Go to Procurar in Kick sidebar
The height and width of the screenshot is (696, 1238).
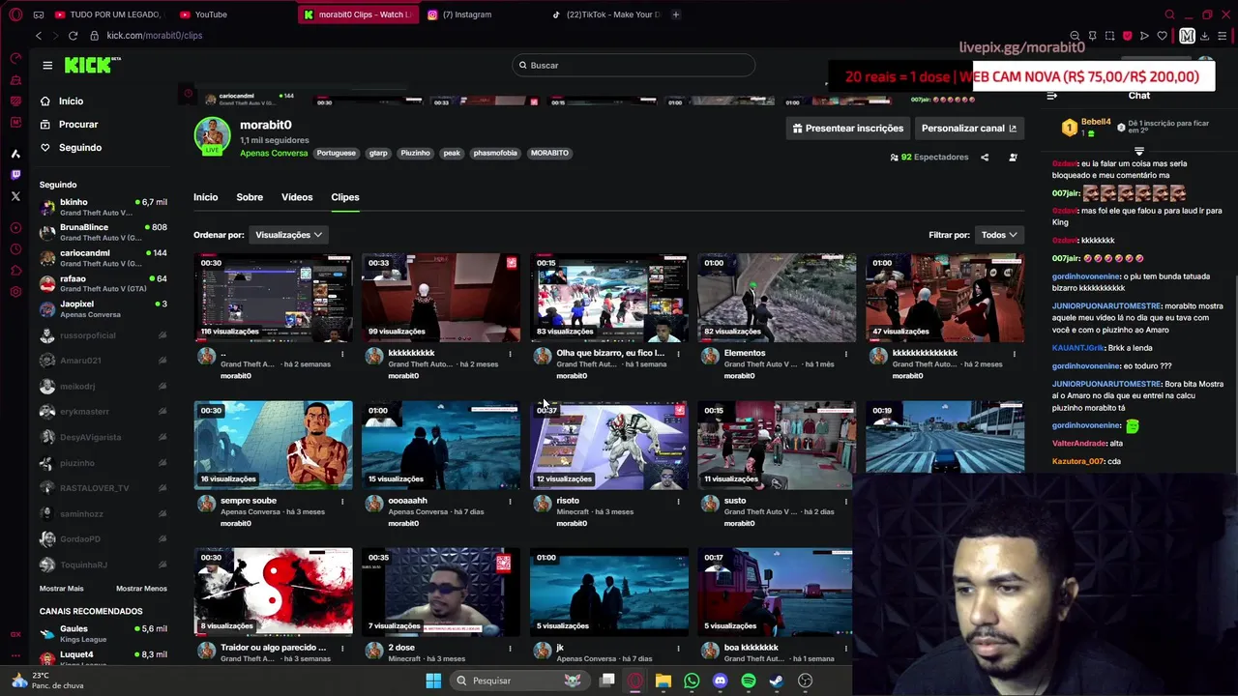[69, 125]
